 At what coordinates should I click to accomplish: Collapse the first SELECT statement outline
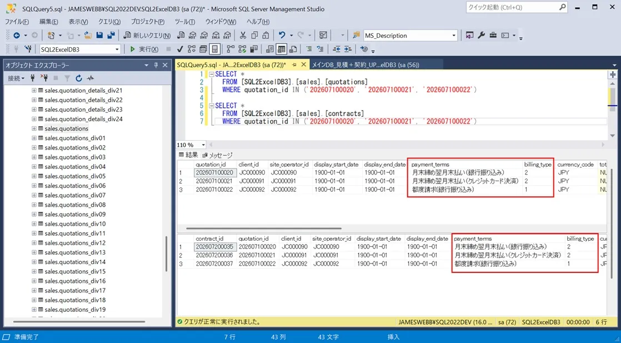(x=212, y=74)
